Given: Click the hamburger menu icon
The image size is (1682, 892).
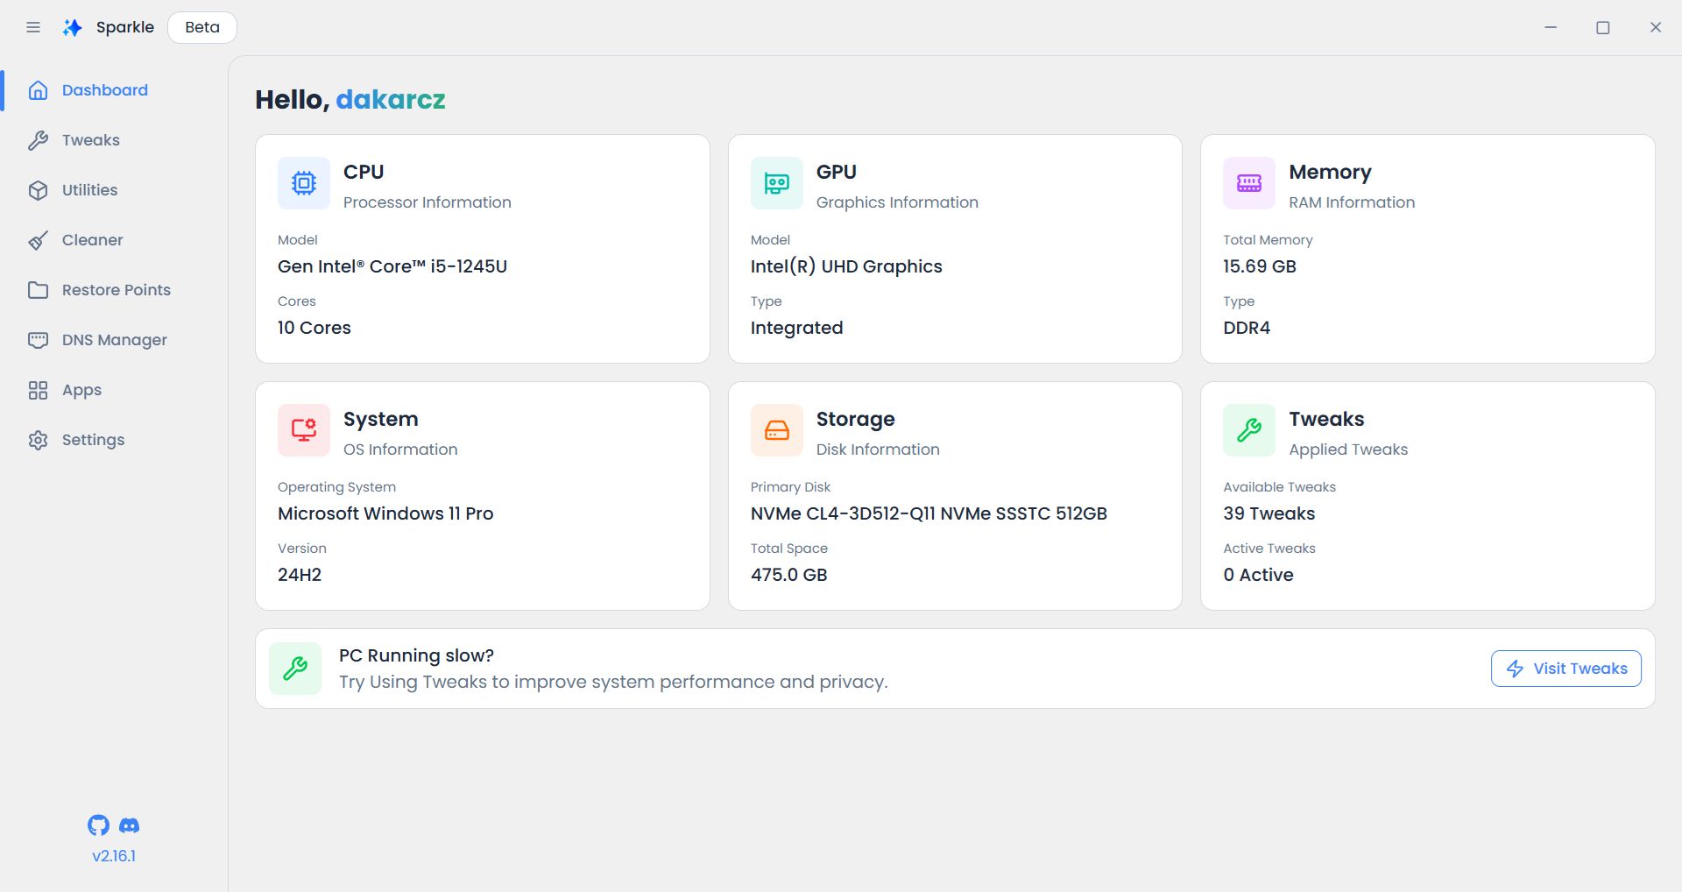Looking at the screenshot, I should 33,27.
